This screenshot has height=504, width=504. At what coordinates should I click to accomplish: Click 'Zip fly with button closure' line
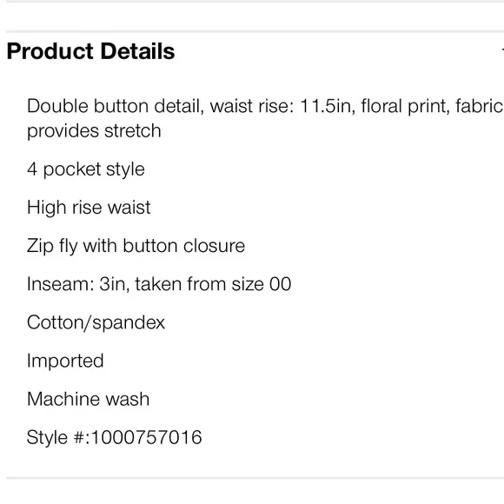[x=136, y=246]
